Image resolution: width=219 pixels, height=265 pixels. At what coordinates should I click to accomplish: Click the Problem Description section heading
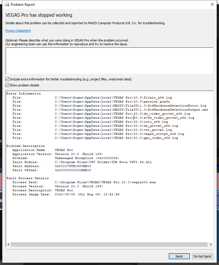[x=26, y=146]
